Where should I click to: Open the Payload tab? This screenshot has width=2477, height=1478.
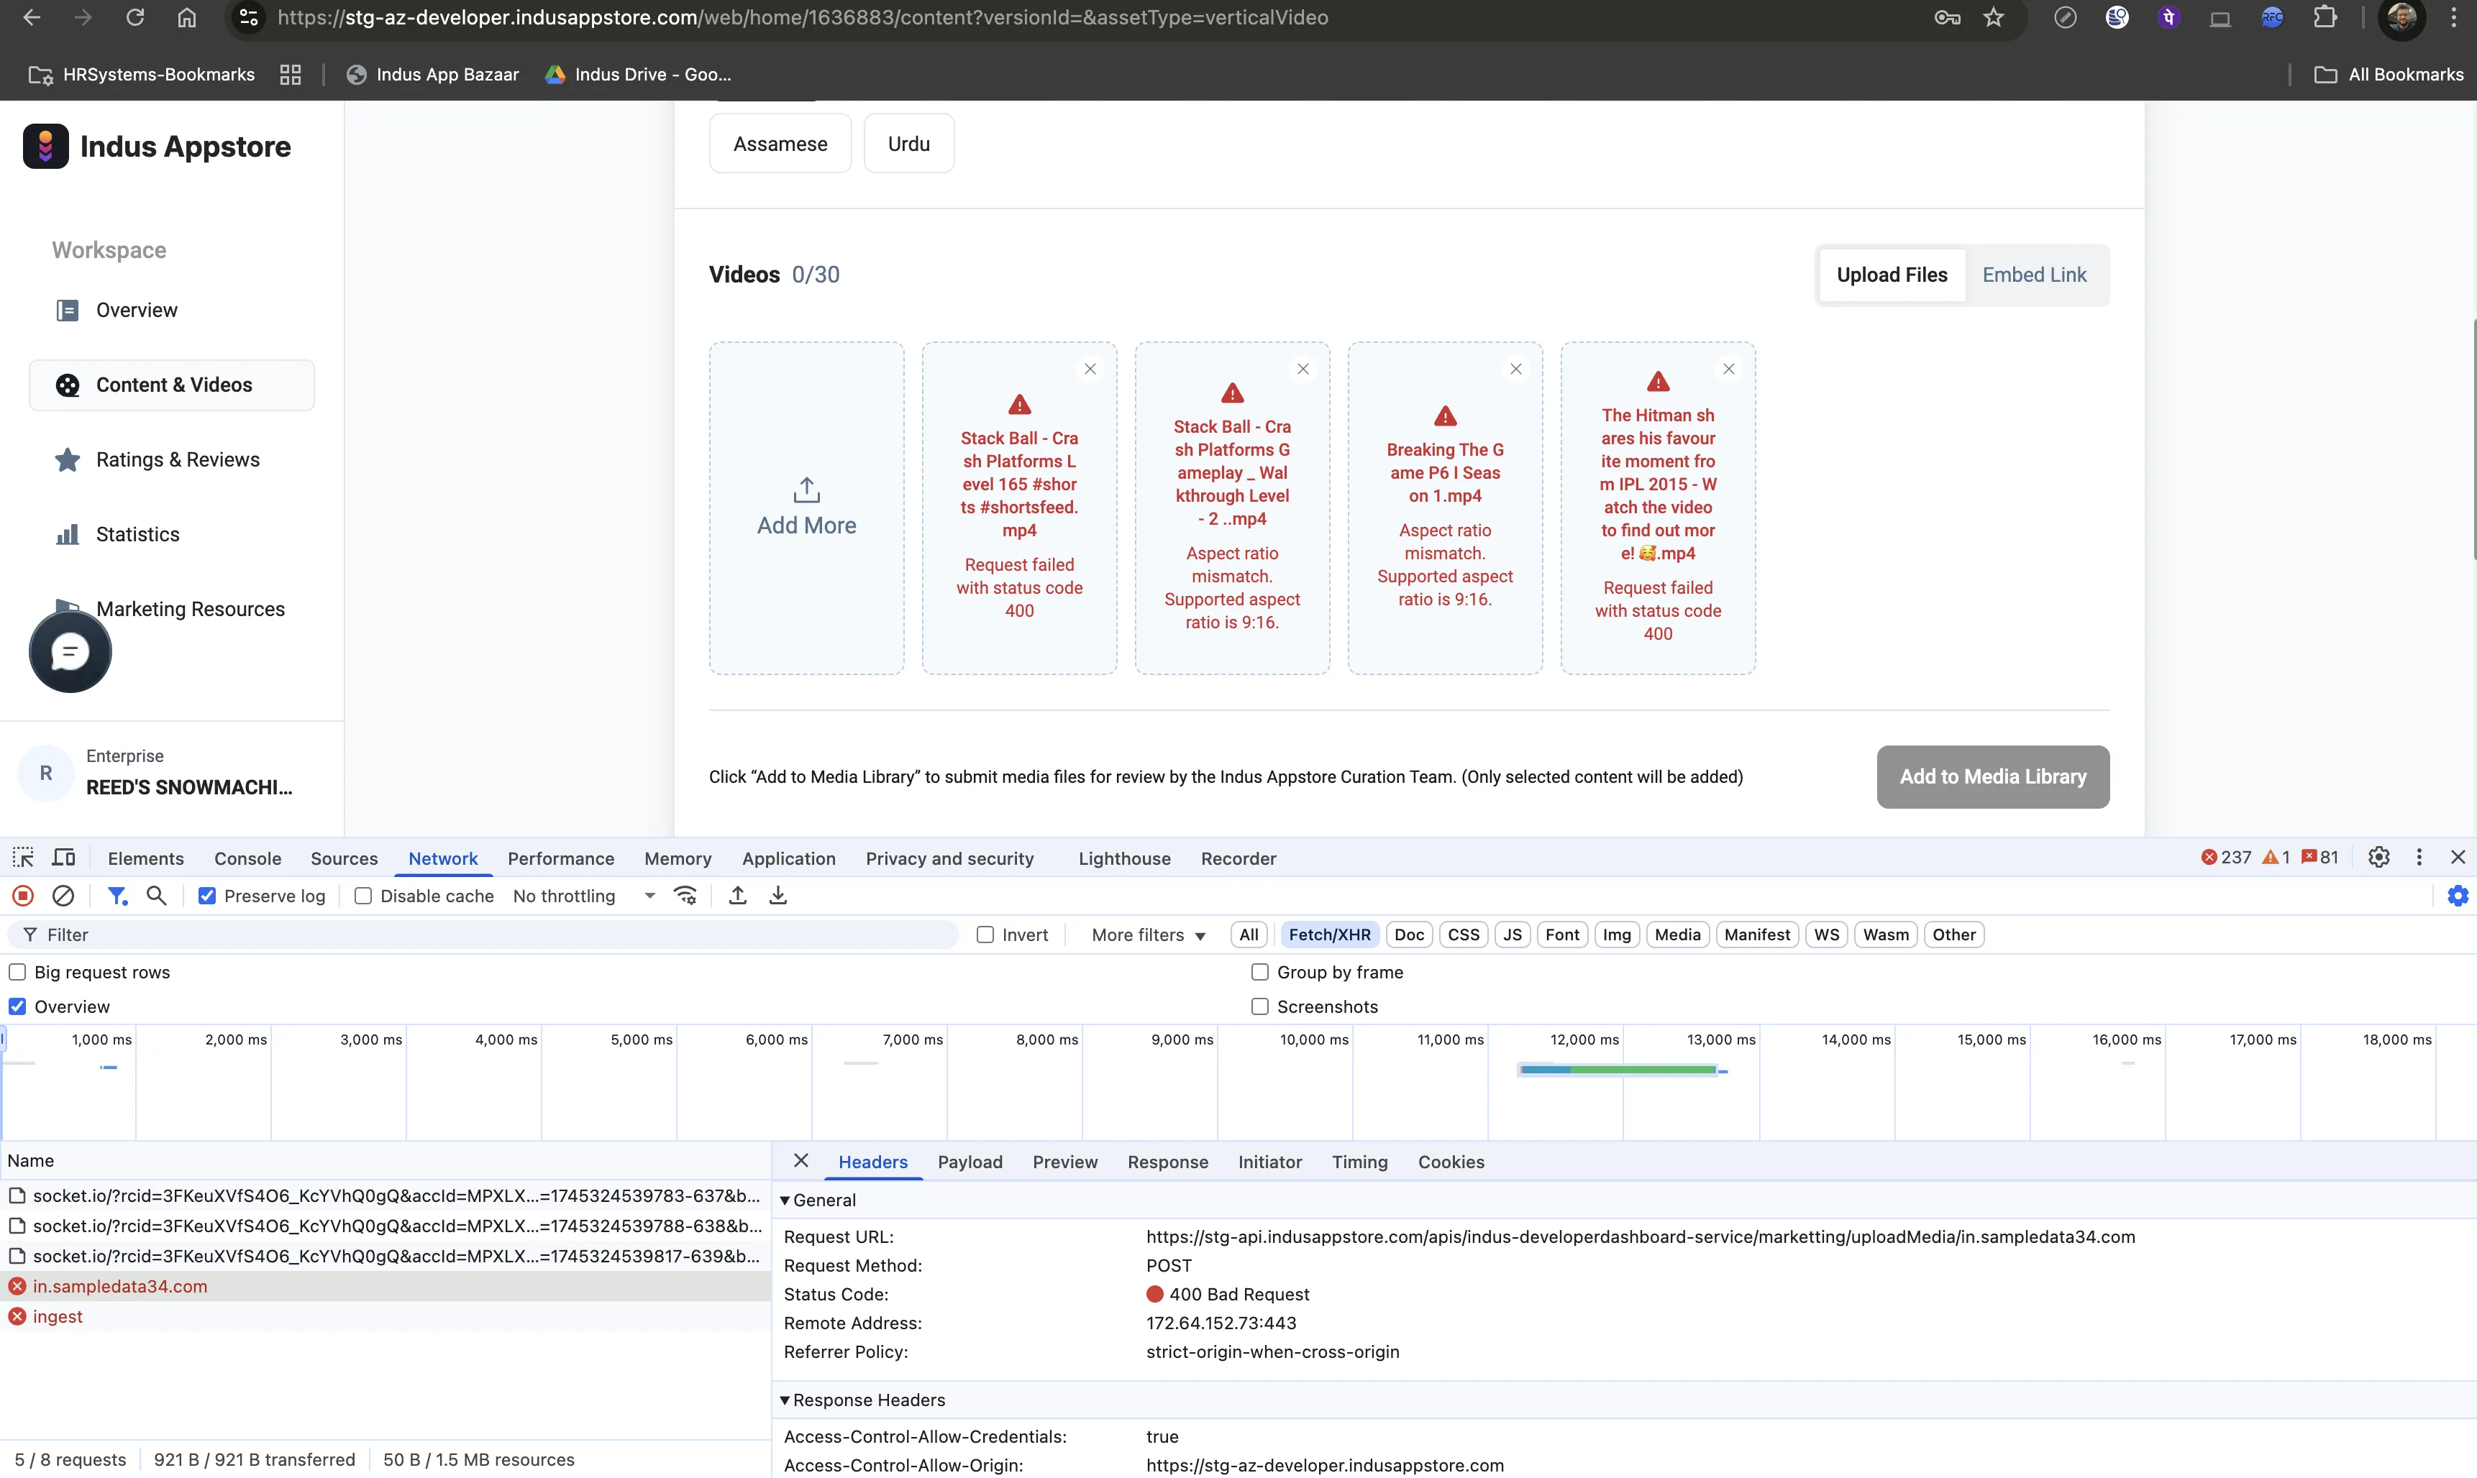point(970,1162)
